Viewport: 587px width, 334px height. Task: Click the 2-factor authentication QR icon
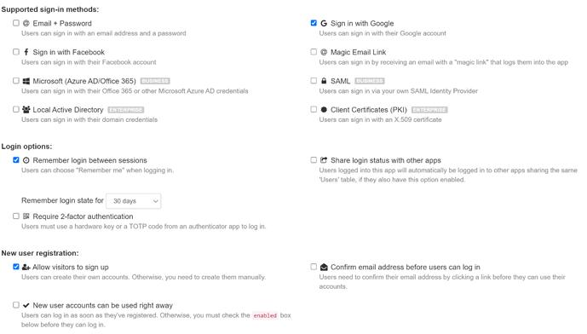(x=26, y=216)
